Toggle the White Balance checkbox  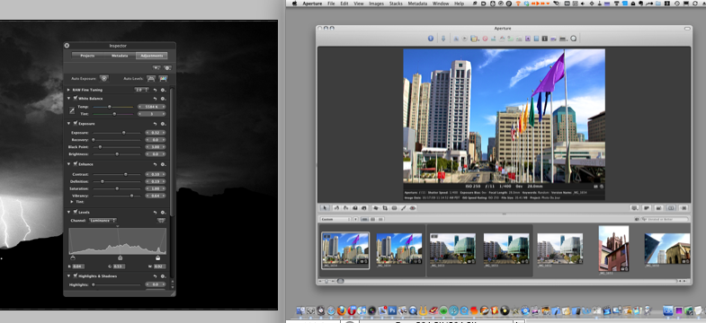(76, 98)
